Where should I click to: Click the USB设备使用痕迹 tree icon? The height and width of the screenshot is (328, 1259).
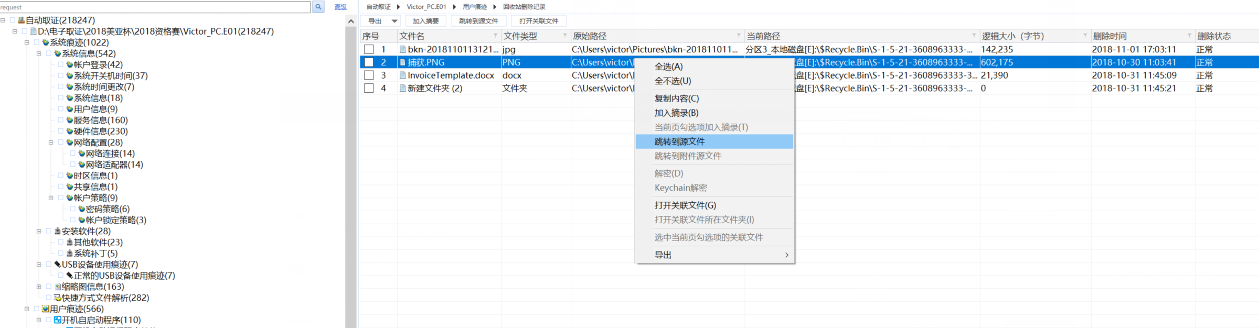pyautogui.click(x=58, y=265)
